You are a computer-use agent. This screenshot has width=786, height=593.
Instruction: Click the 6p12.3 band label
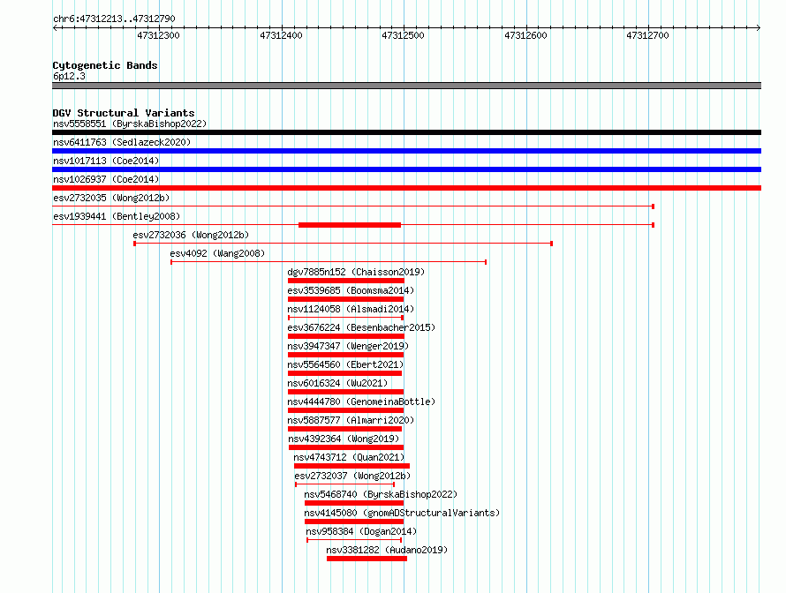point(69,76)
